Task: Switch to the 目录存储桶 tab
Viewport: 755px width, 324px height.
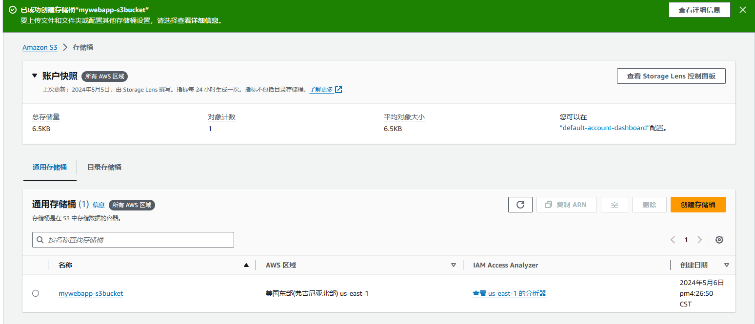Action: 104,167
